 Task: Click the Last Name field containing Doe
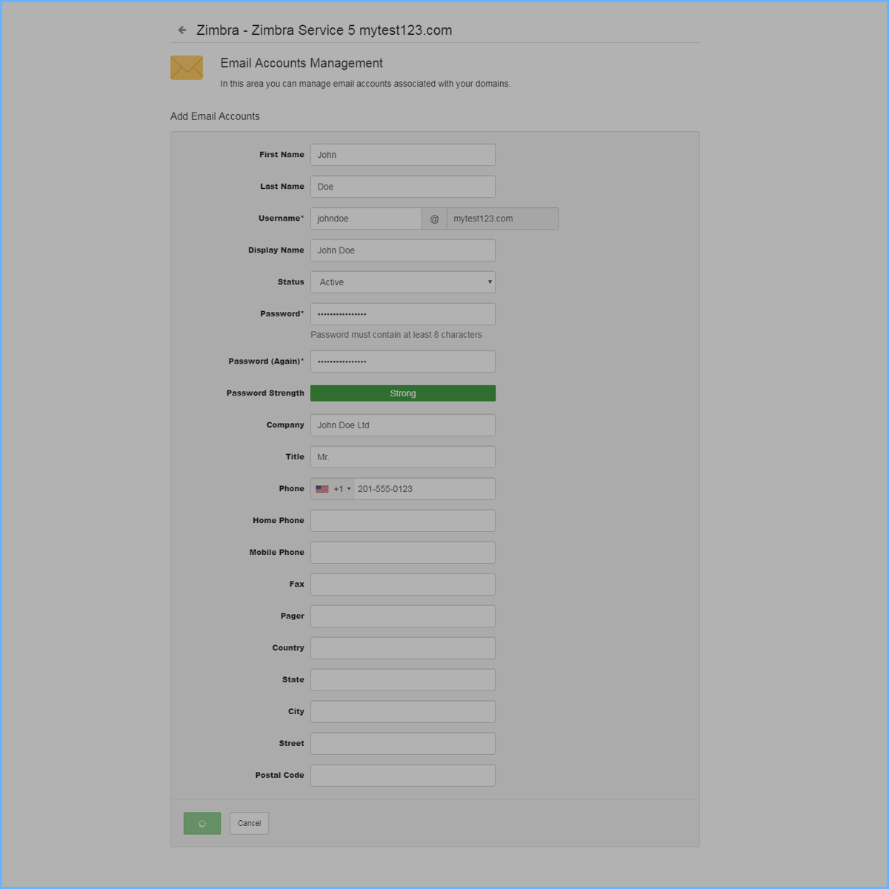point(403,187)
